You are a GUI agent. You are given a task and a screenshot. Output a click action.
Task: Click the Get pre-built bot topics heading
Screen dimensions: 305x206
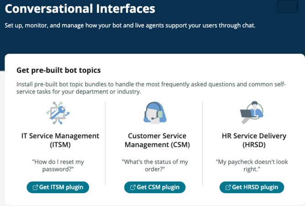point(58,70)
